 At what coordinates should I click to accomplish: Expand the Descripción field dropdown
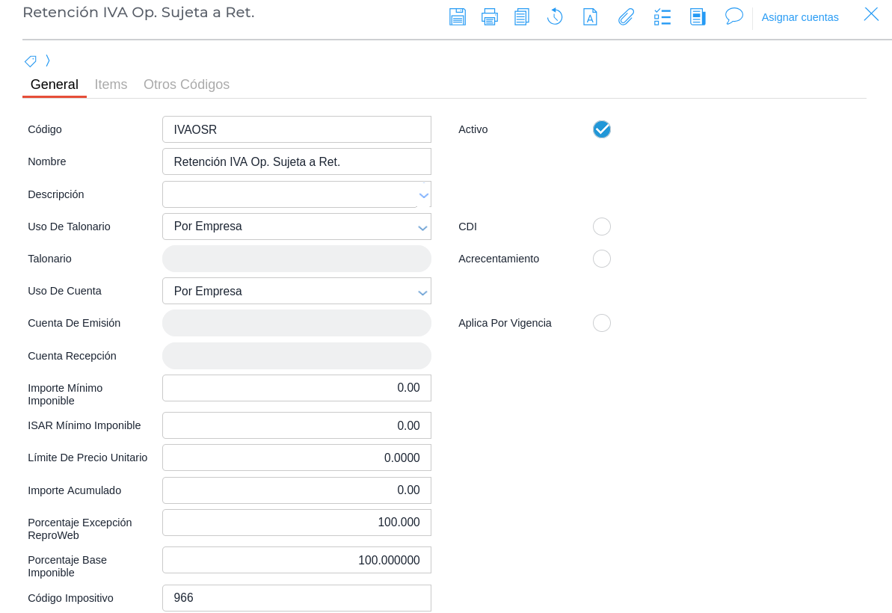(x=423, y=195)
